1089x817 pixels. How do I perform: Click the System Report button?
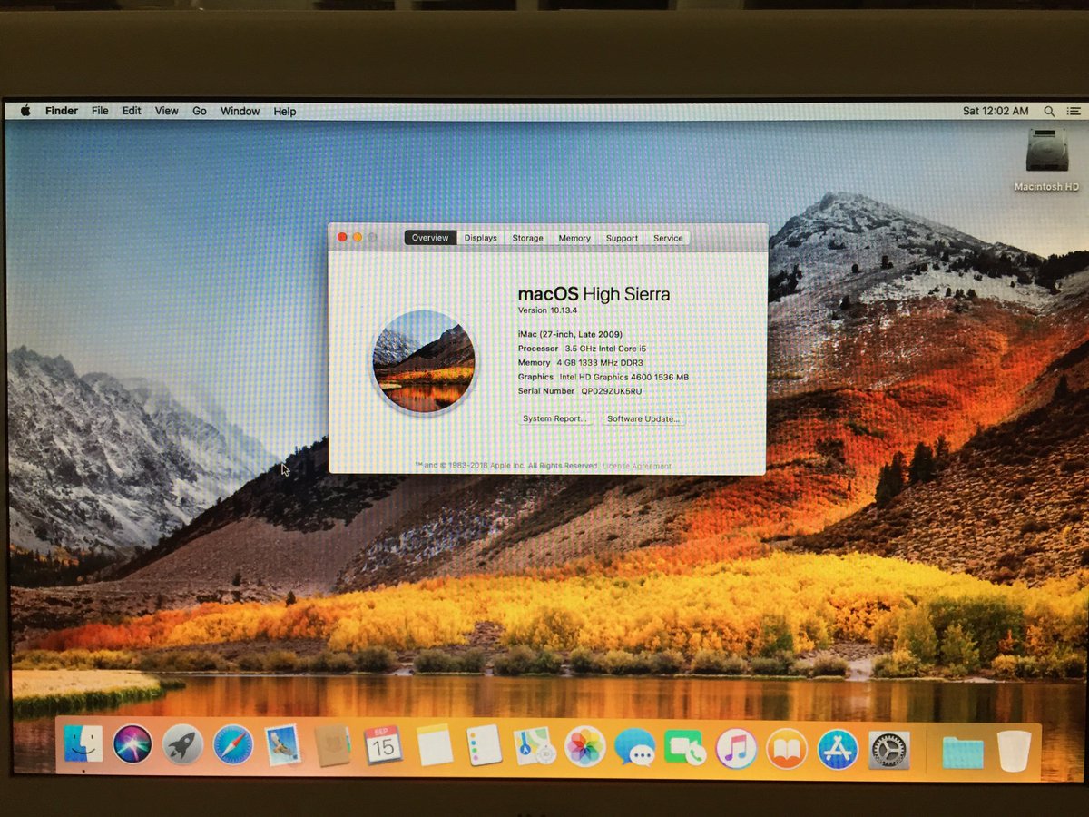[555, 418]
